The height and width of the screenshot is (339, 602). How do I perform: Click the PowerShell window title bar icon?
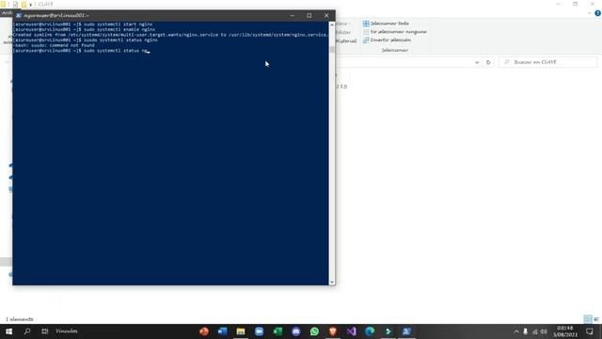click(19, 15)
